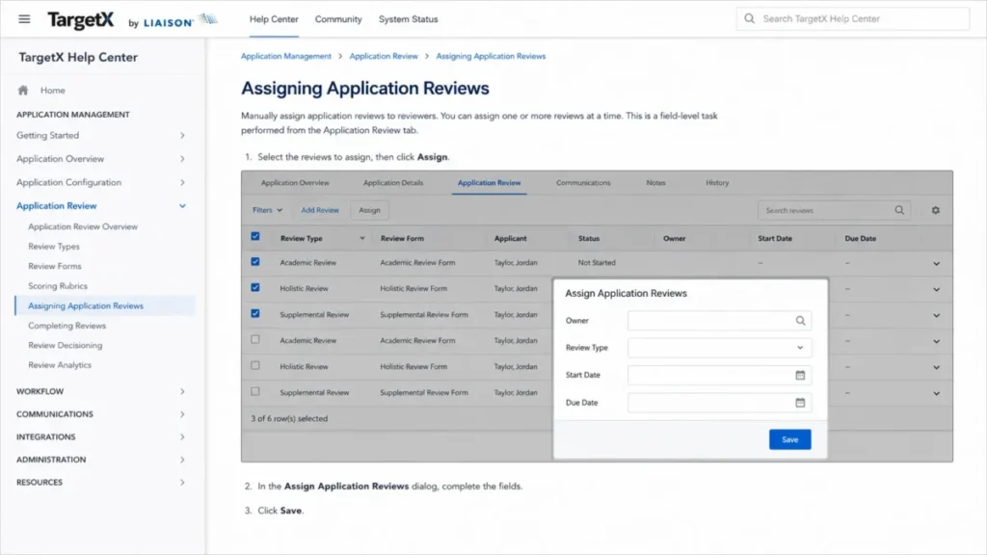Click the Assign button
This screenshot has height=555, width=987.
(x=369, y=210)
